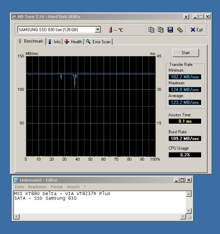
Task: Close the Editor window
Action: click(x=189, y=180)
